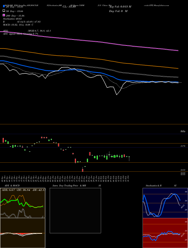
Task: Open the MACD histogram chart panel
Action: [23, 233]
